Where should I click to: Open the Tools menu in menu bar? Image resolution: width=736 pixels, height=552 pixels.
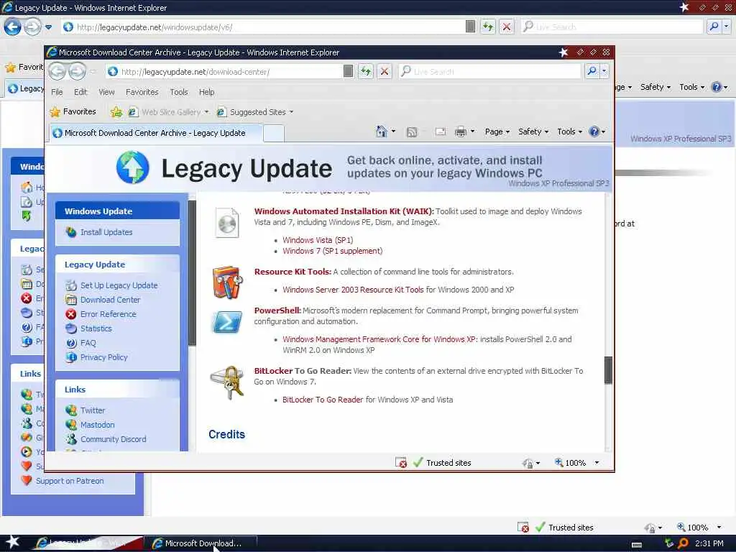click(179, 93)
